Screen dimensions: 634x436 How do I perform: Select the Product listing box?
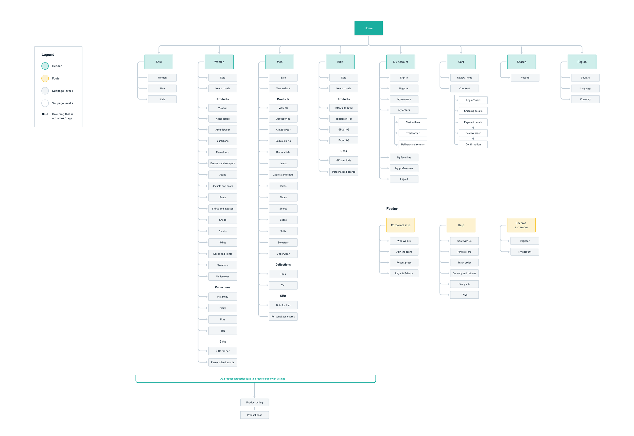(254, 402)
